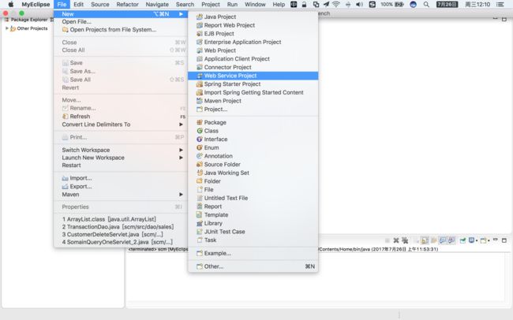
Task: Choose Spring Starter Project
Action: click(x=253, y=84)
